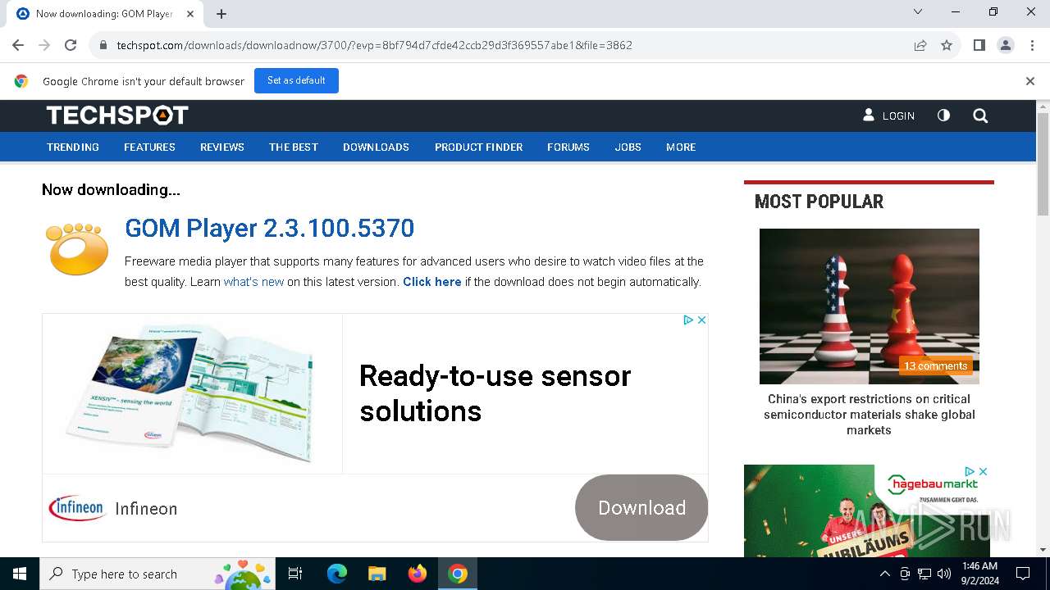
Task: Open THE BEST menu item
Action: (x=294, y=147)
